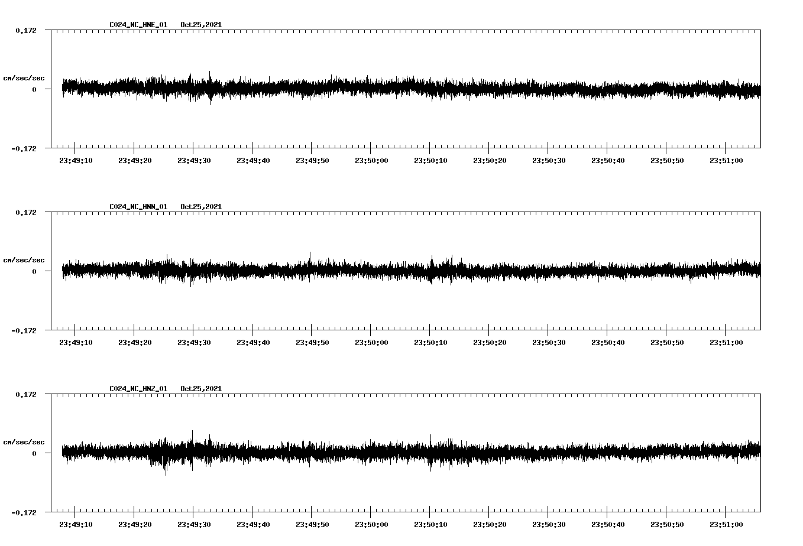Click the 23:50:50 time label under HNZ plot
Image resolution: width=803 pixels, height=546 pixels.
click(666, 524)
